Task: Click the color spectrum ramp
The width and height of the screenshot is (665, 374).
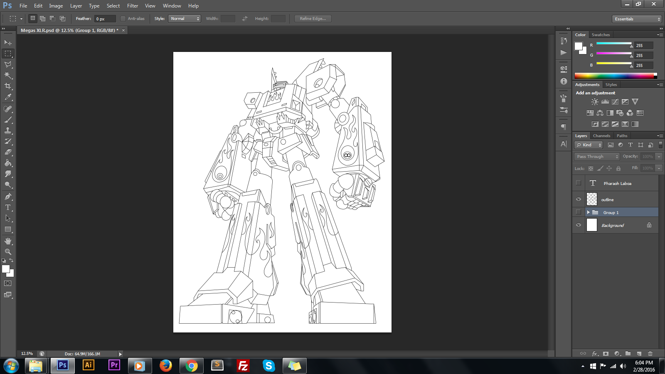Action: (614, 76)
